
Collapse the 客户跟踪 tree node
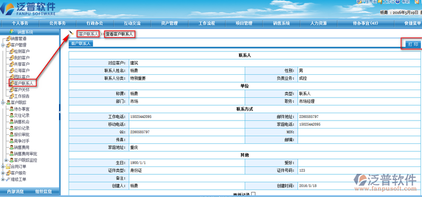click(x=3, y=103)
